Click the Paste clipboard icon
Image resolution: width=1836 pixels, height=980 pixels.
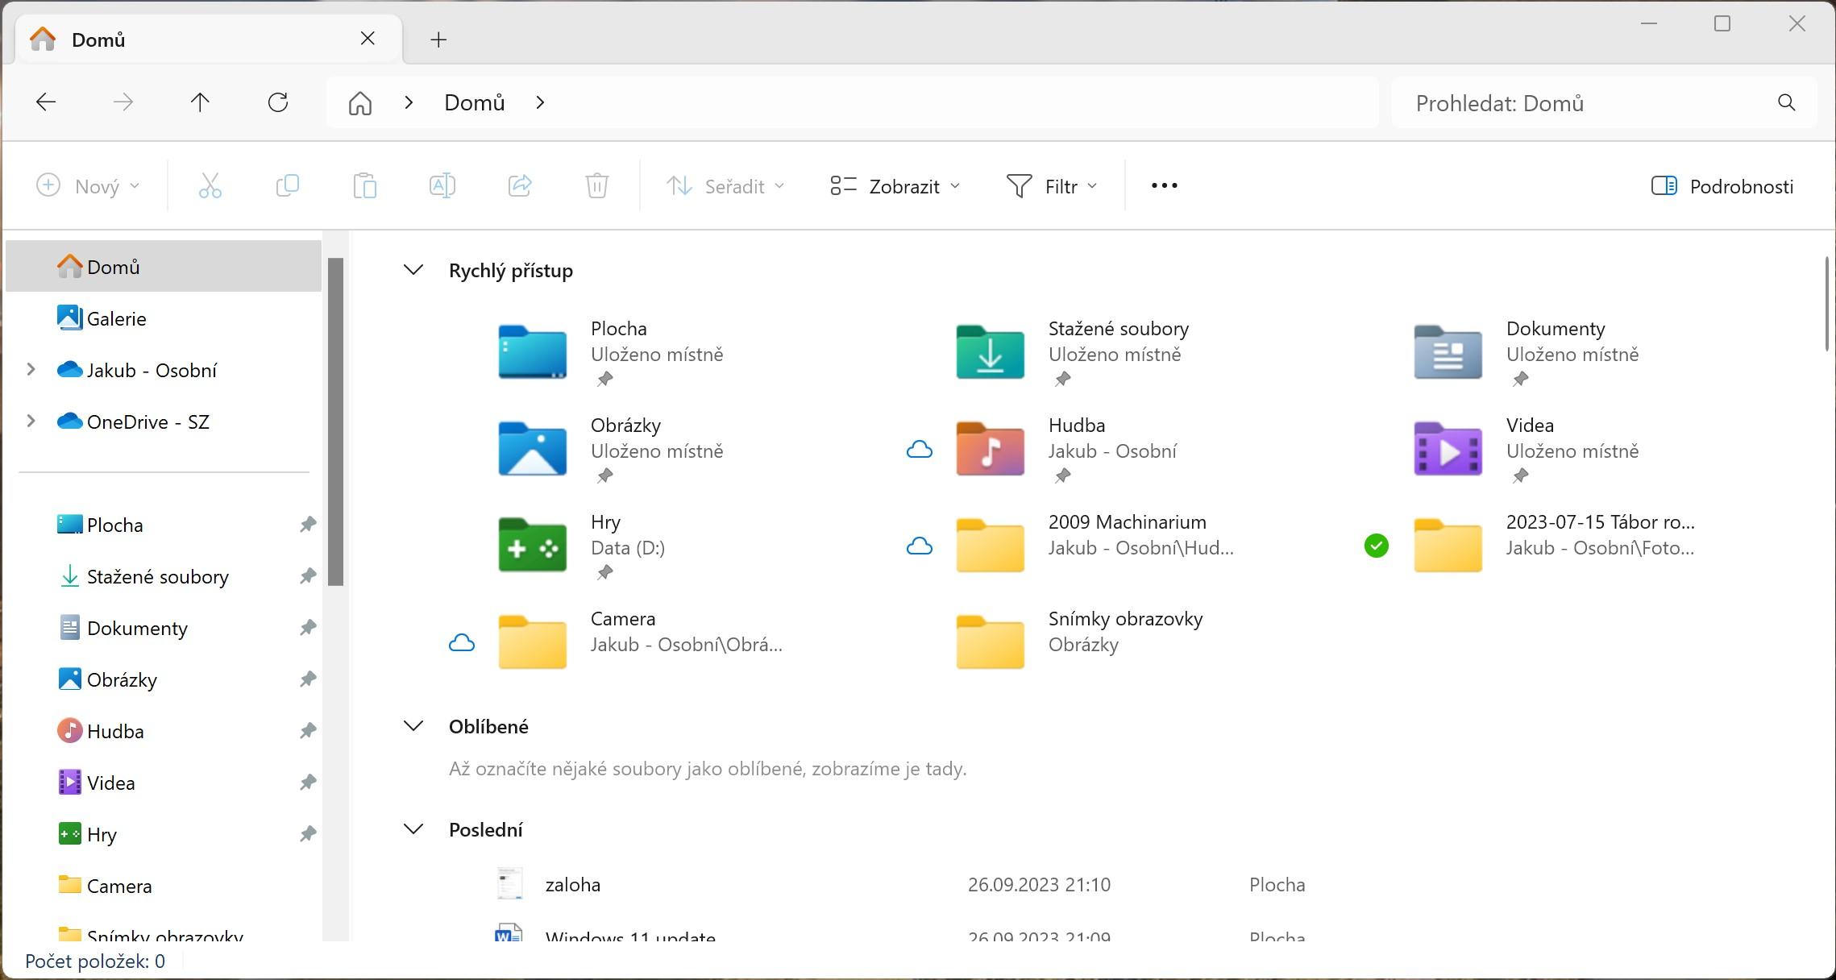click(x=365, y=186)
